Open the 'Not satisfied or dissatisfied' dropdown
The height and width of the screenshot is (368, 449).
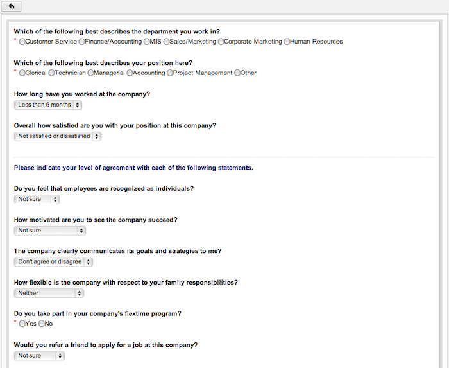(58, 136)
